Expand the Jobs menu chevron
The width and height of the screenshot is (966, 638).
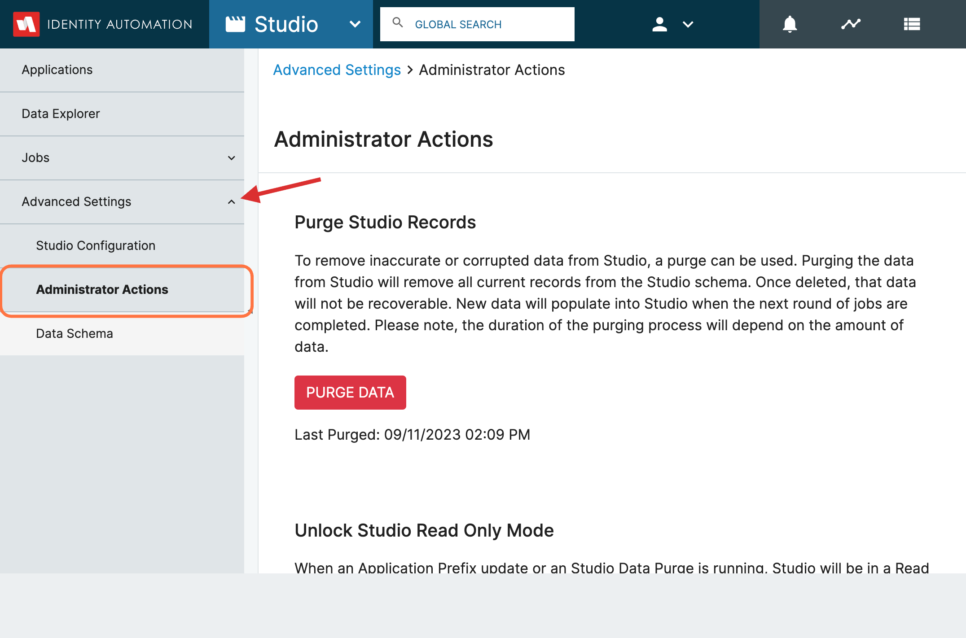[232, 158]
